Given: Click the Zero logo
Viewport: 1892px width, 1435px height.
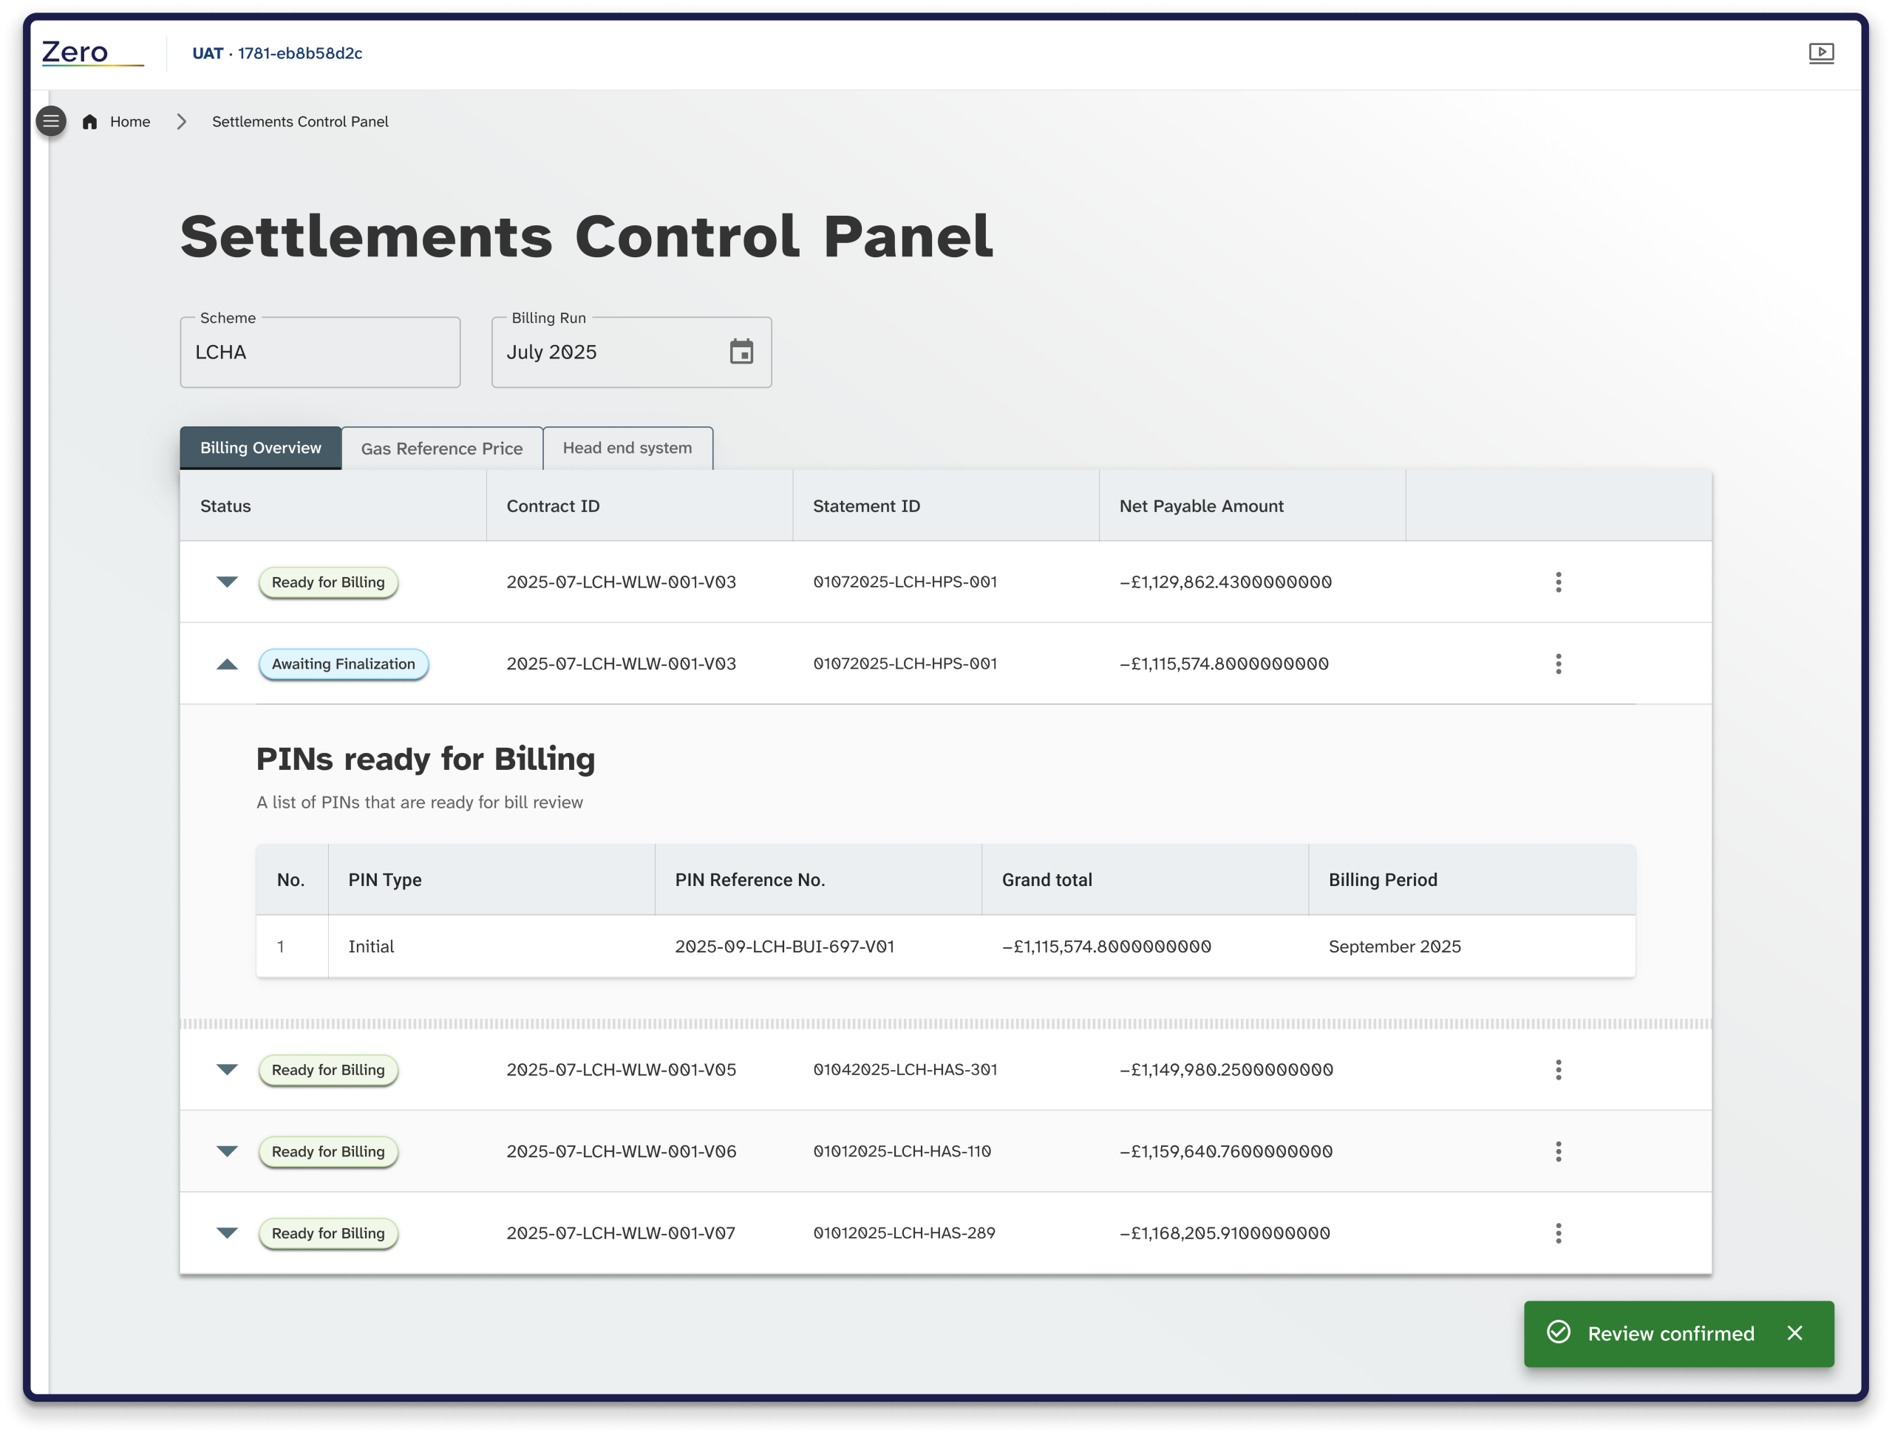Looking at the screenshot, I should tap(92, 53).
